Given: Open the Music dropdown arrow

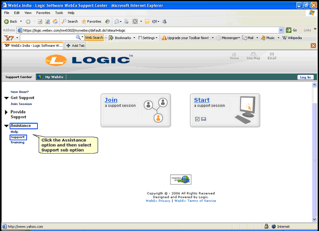Looking at the screenshot, I should pyautogui.click(x=278, y=38).
